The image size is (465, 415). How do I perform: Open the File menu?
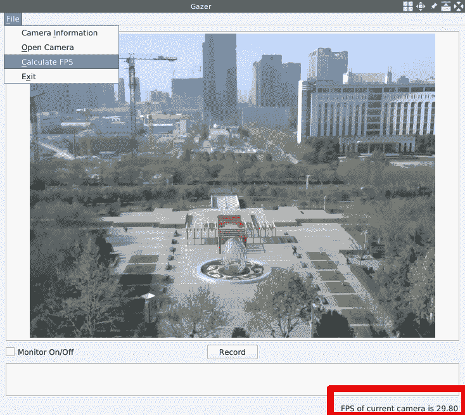[13, 19]
